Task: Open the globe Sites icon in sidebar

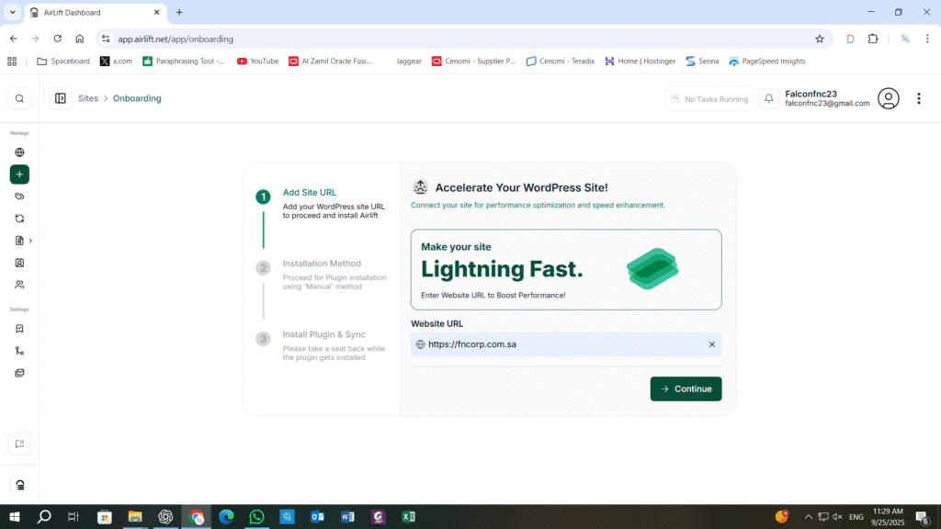Action: click(19, 152)
